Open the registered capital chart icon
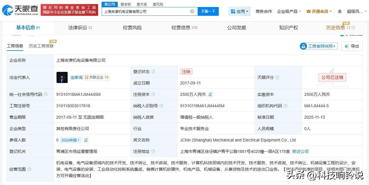The height and width of the screenshot is (185, 369). [210, 94]
